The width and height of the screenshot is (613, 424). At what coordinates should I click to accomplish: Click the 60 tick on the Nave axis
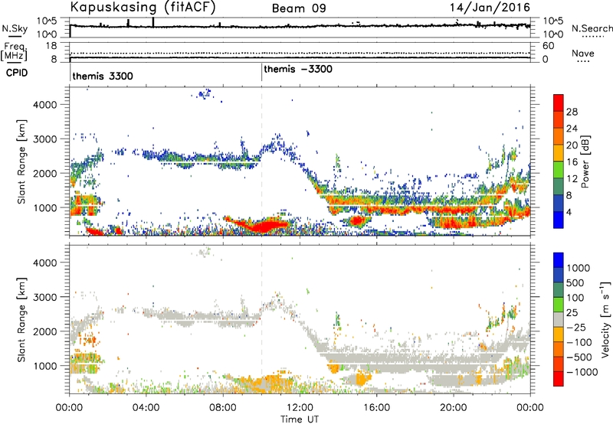pos(548,46)
